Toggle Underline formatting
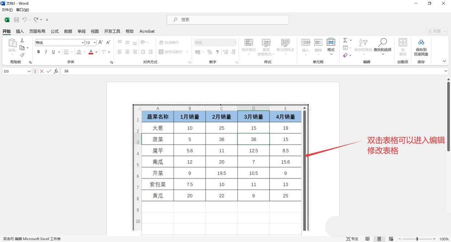The image size is (451, 242). pos(53,52)
